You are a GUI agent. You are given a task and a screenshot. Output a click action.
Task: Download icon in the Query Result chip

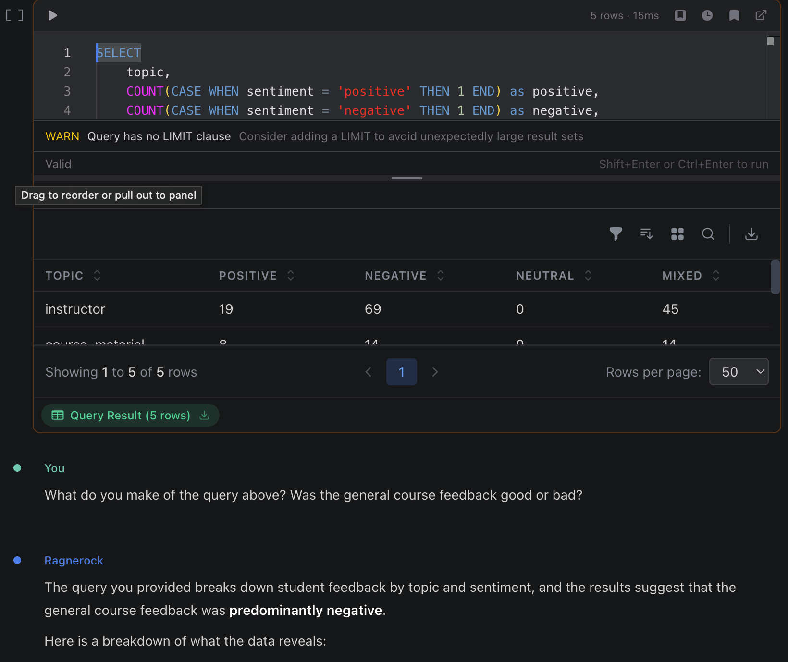pos(204,415)
